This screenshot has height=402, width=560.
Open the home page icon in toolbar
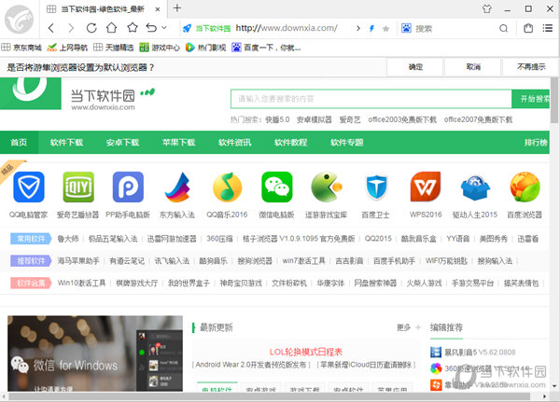112,28
